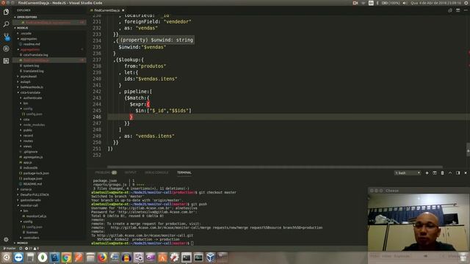
Task: Expand the .vscode folder
Action: 26,33
